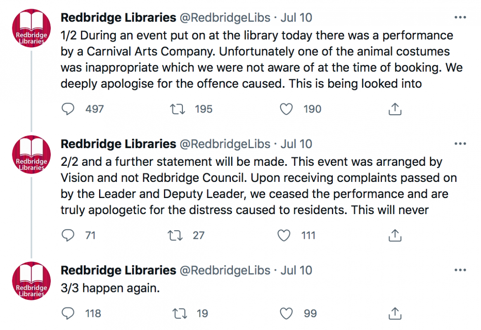Retweet the second tweet with 27 retweets

[x=175, y=235]
